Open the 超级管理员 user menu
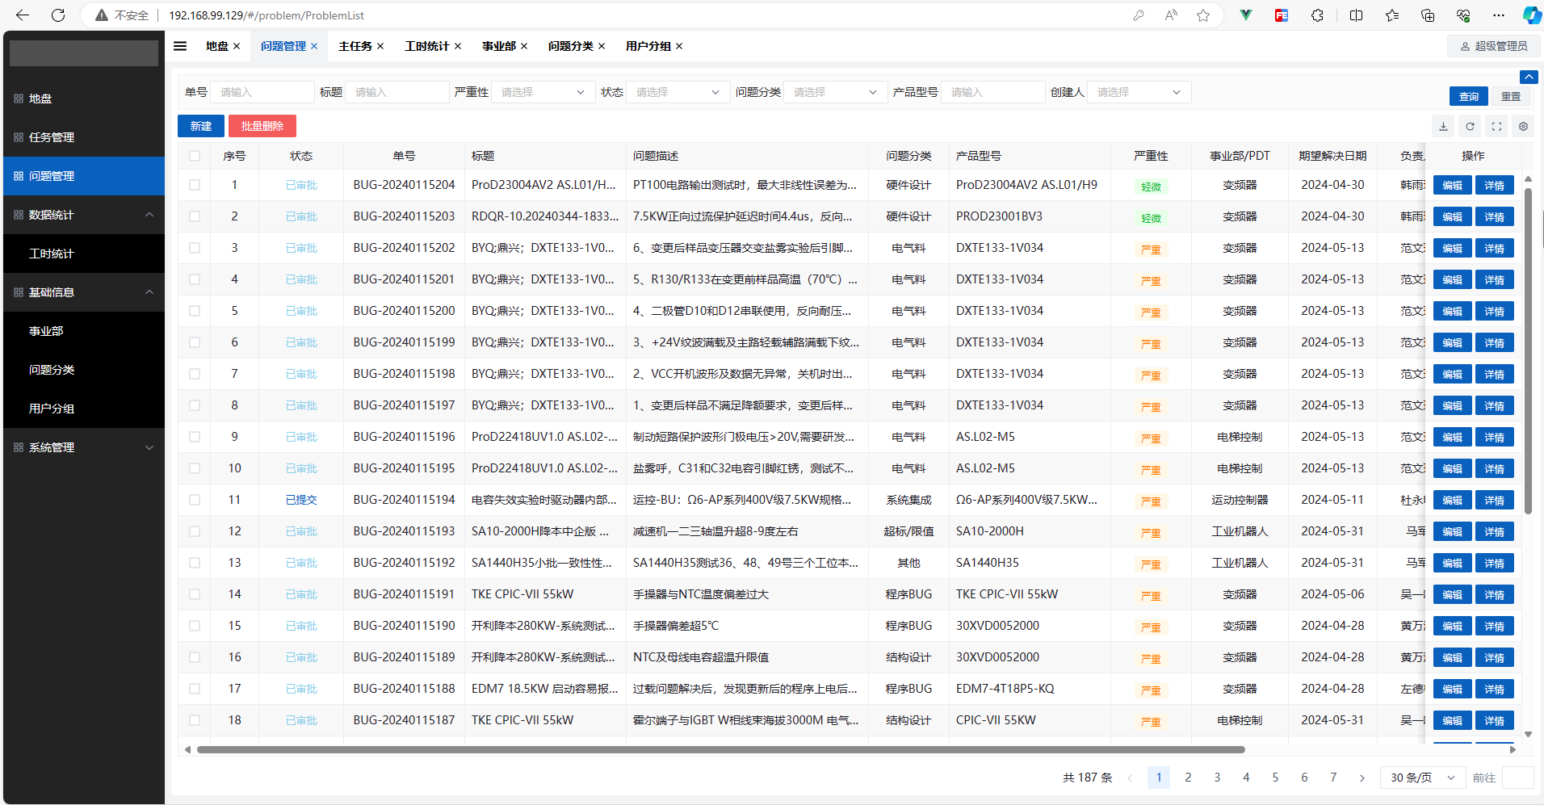Viewport: 1544px width, 805px height. 1494,46
